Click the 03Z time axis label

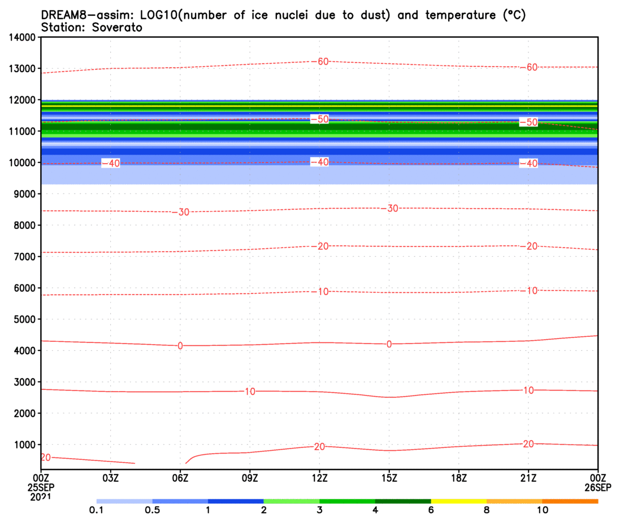pyautogui.click(x=110, y=478)
